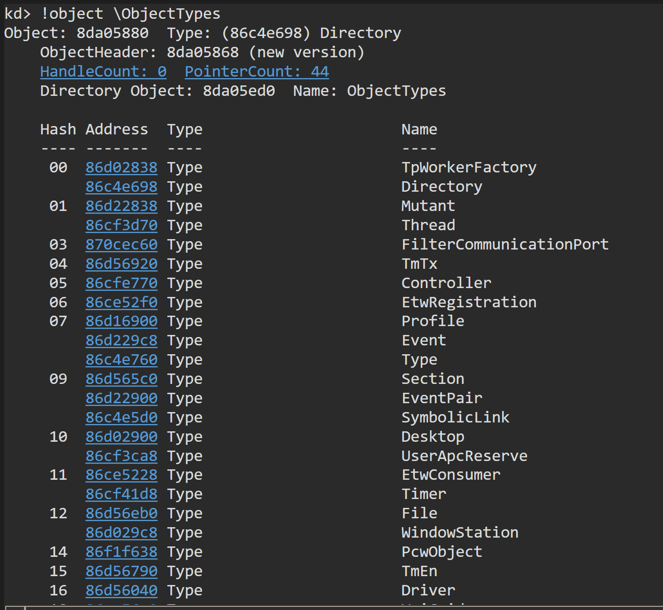Follow the Profile address link 86d16900
Screen dimensions: 663x610
121,321
